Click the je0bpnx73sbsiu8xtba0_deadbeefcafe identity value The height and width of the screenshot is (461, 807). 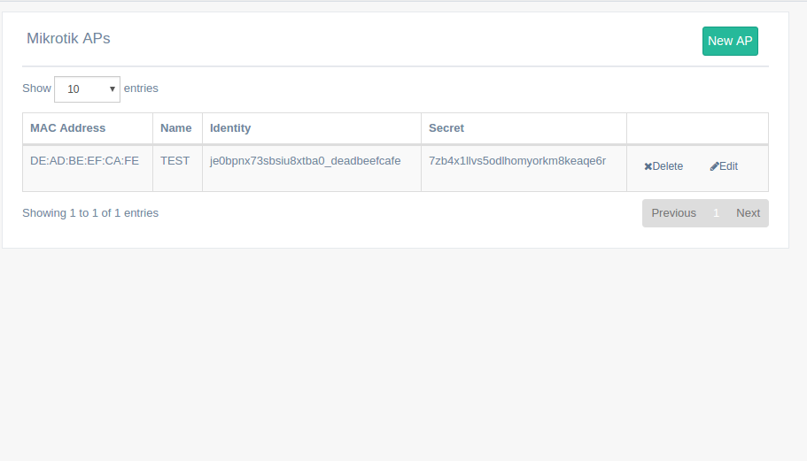point(306,161)
